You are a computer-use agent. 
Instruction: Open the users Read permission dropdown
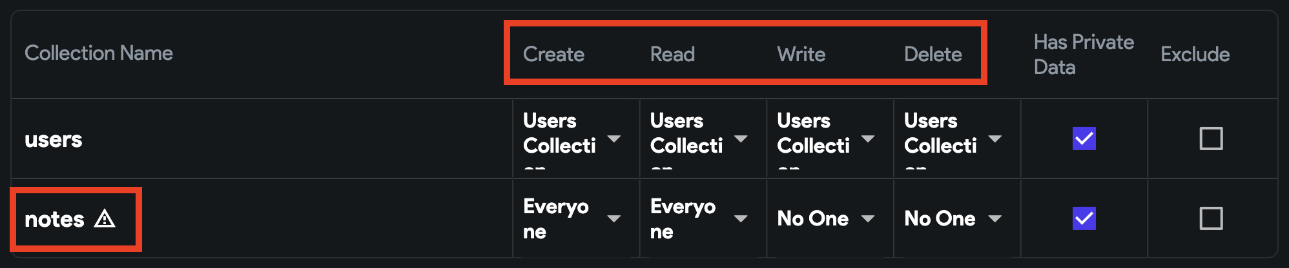[x=700, y=139]
